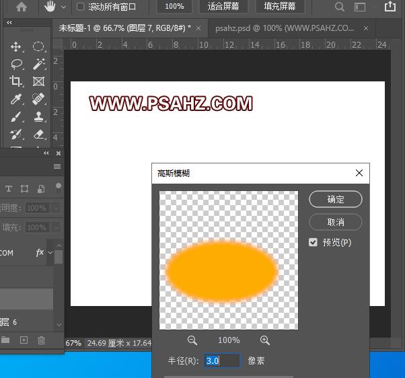
Task: Click the fx effects icon on layer
Action: [40, 252]
